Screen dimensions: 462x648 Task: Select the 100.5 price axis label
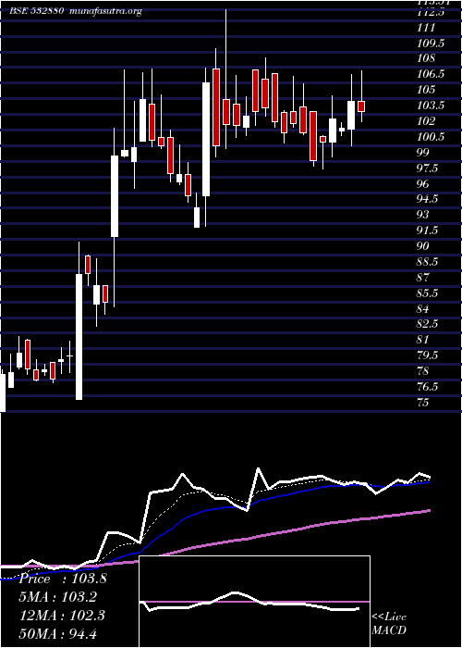click(x=431, y=137)
